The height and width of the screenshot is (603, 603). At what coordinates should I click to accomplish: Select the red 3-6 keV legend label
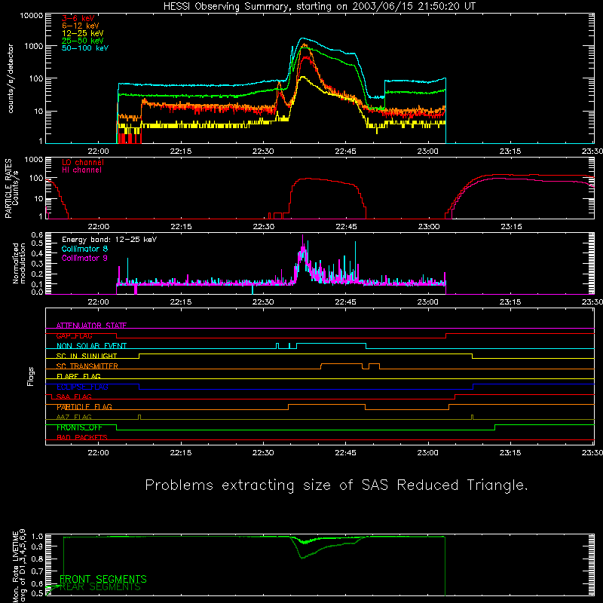coord(78,18)
